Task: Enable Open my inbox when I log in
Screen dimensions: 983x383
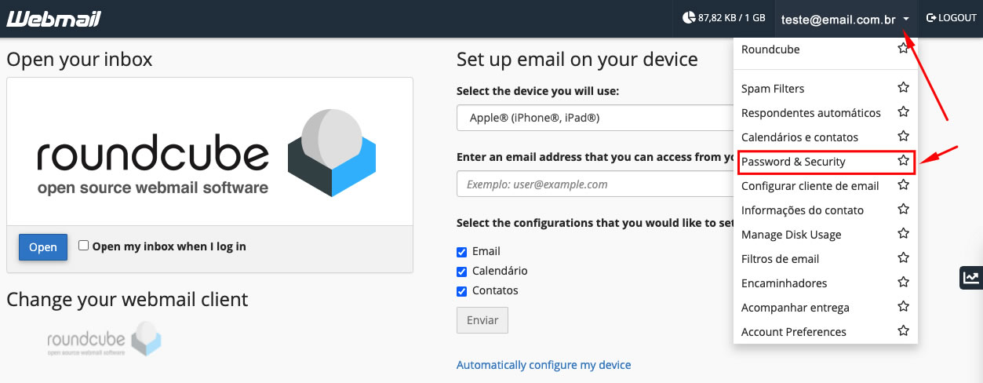Action: 84,246
